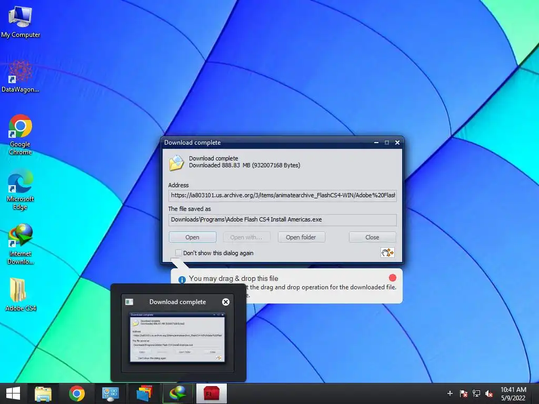Click the 'You may drag & drop this file' text
The image size is (539, 404).
pos(233,279)
